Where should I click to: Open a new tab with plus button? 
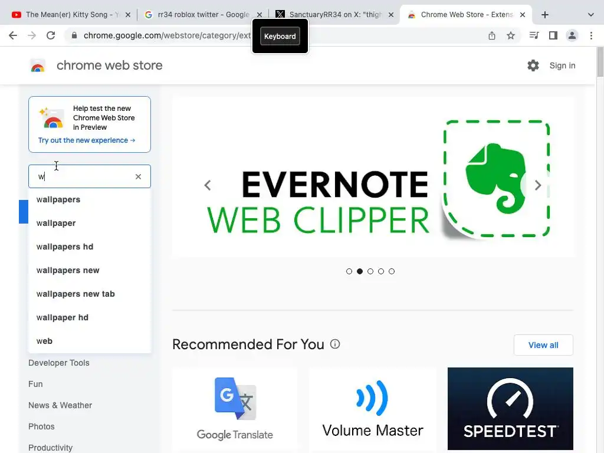coord(544,15)
